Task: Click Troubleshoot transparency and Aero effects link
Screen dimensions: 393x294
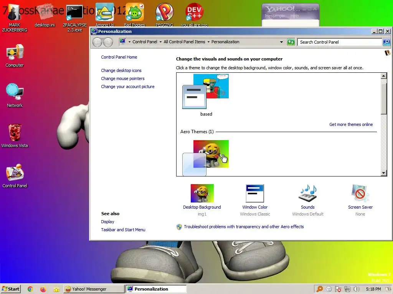Action: click(x=244, y=227)
